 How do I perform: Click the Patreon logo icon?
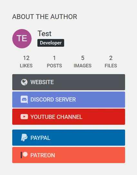tap(24, 155)
